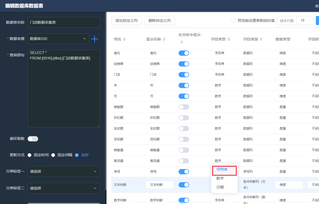
Task: Click the 删除自定义列 button
Action: 160,21
